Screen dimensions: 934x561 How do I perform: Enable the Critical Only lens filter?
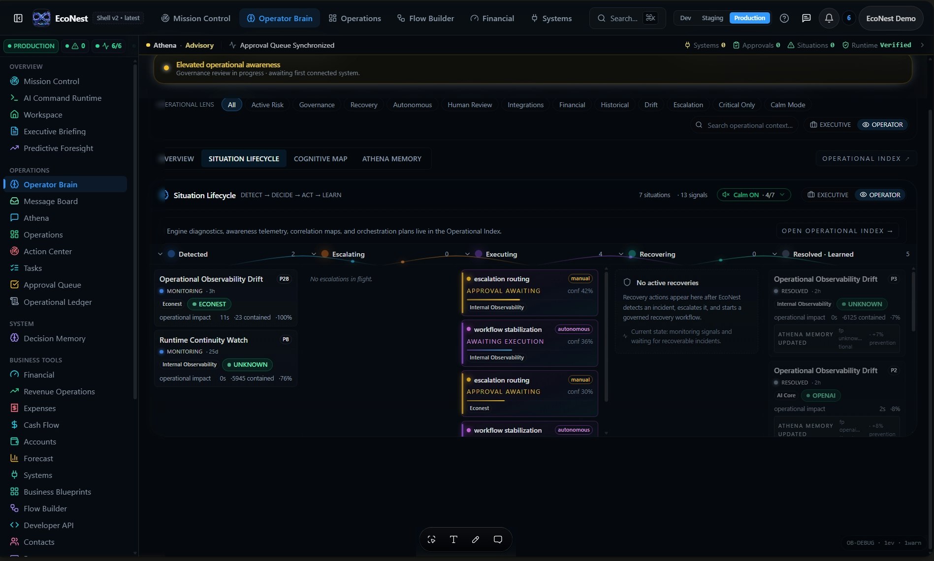(x=736, y=105)
